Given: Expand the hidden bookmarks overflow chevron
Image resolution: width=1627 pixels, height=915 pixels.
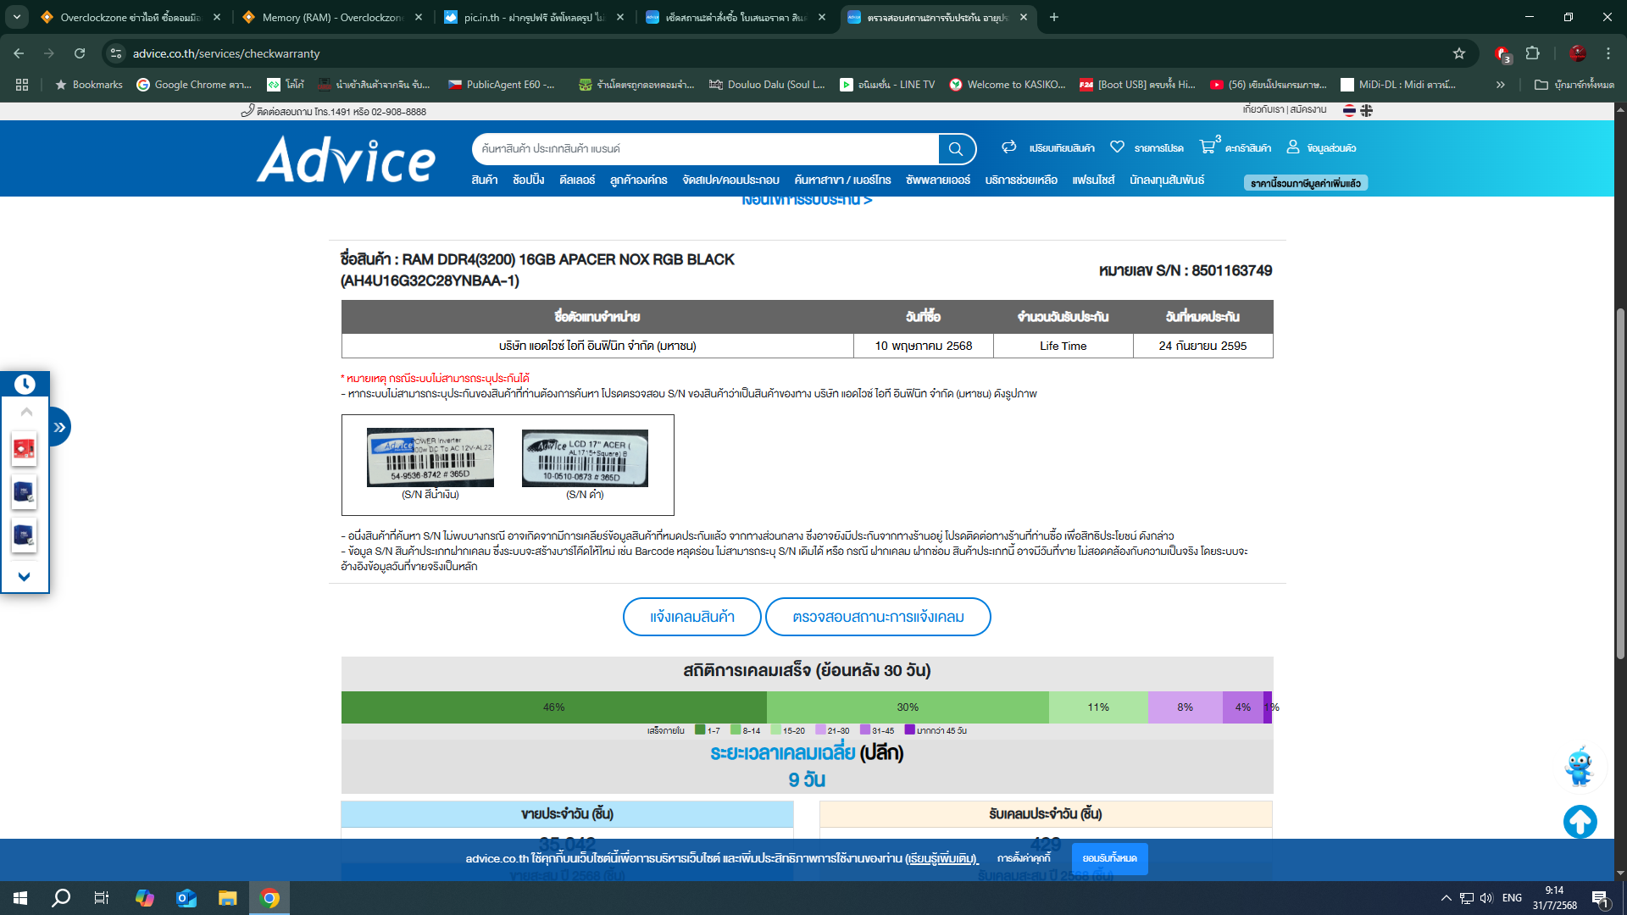Looking at the screenshot, I should pos(1501,85).
